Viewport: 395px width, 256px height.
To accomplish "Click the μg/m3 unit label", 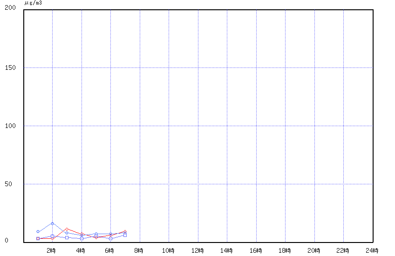I will 33,3.
